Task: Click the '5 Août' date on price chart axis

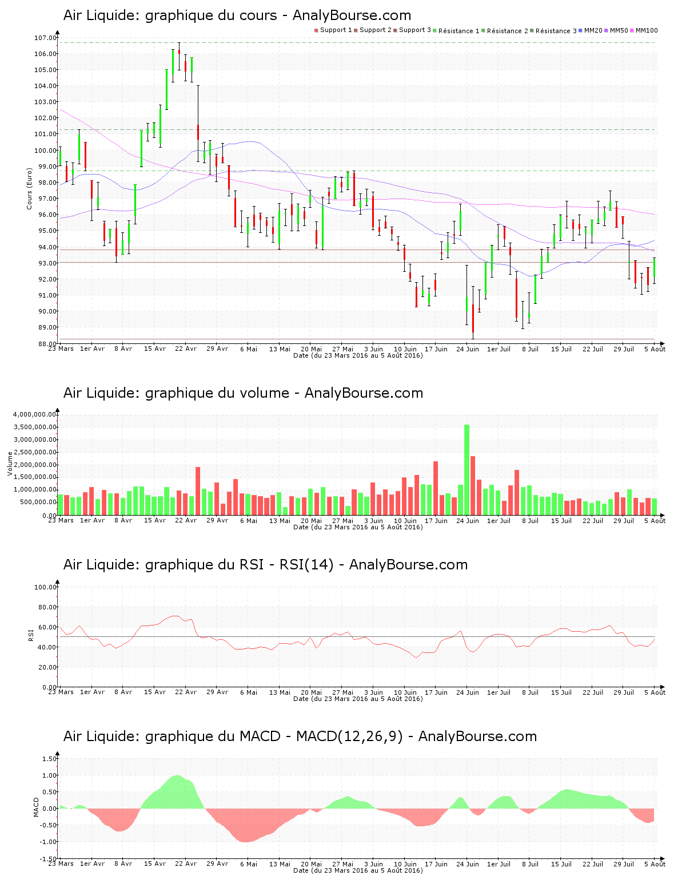Action: (655, 349)
